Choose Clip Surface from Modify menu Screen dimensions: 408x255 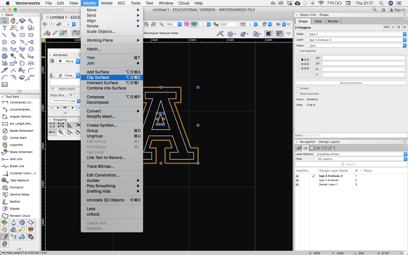112,77
